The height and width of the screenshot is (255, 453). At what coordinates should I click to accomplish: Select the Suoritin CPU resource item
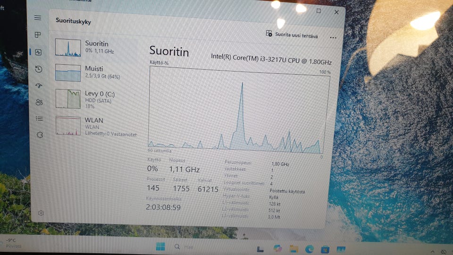[97, 47]
